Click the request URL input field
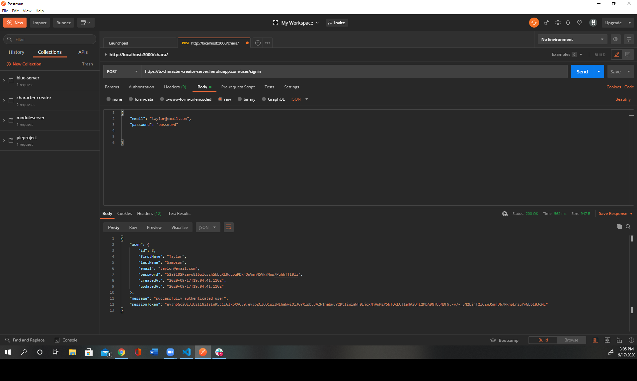637x381 pixels. pyautogui.click(x=354, y=71)
